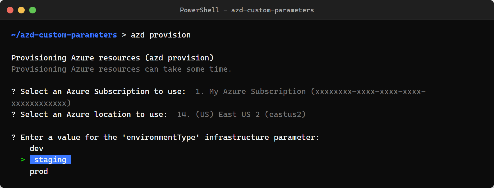Select the 'dev' environment option
The image size is (494, 188).
pyautogui.click(x=36, y=148)
